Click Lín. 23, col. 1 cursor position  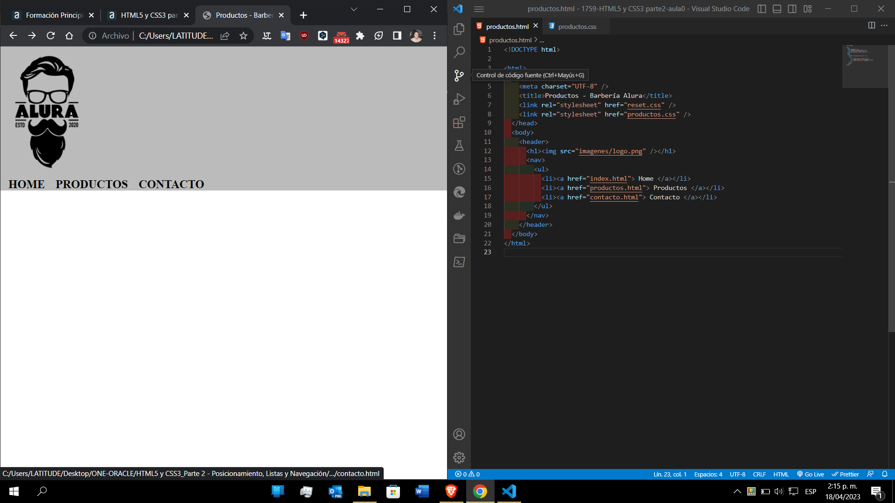[670, 474]
